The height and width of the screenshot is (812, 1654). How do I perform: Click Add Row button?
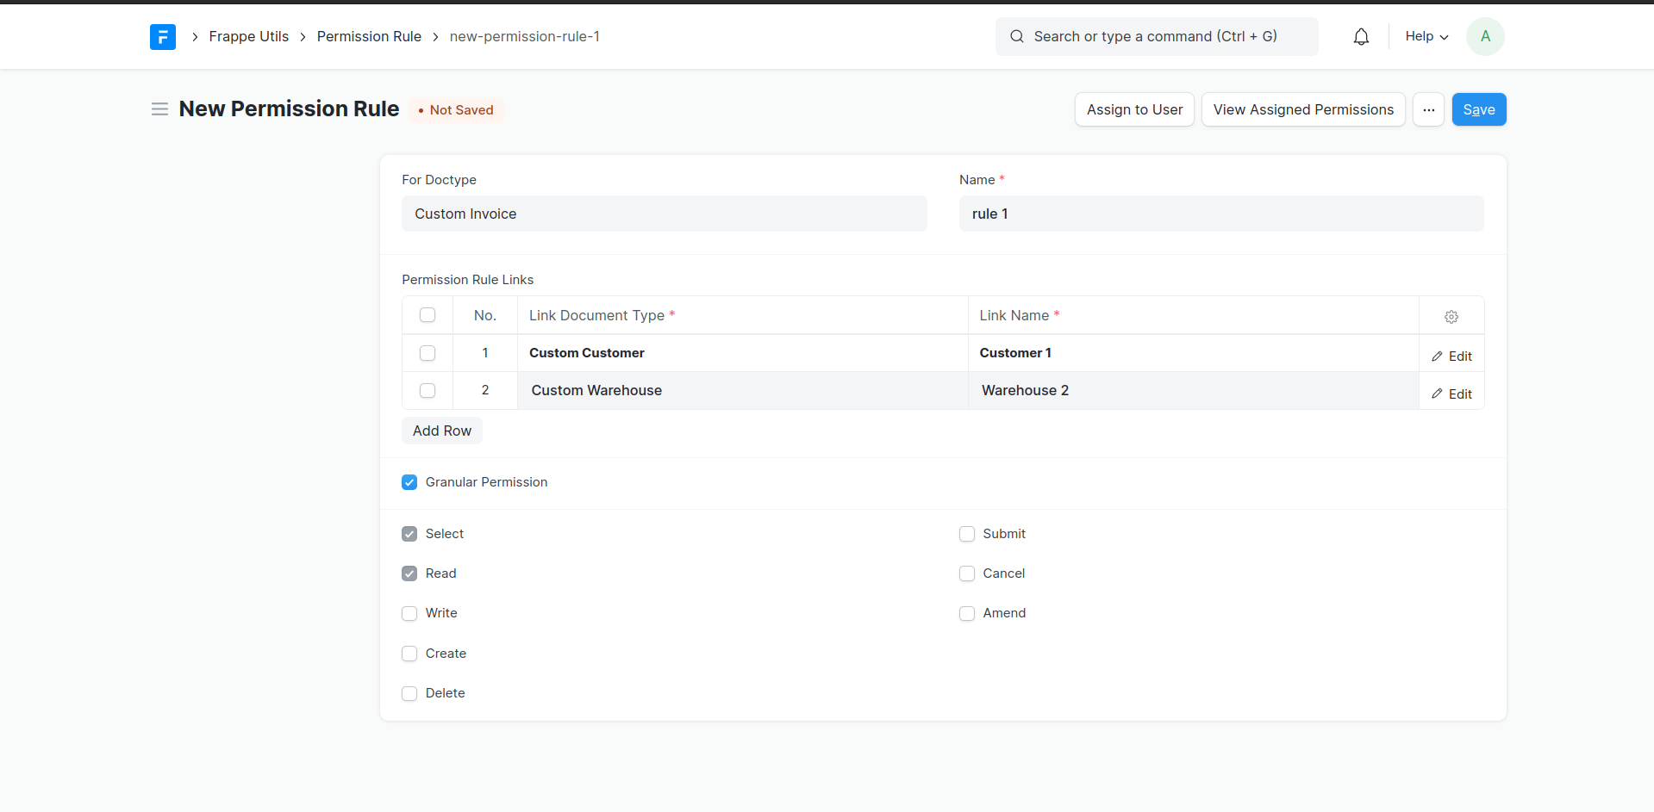coord(441,431)
